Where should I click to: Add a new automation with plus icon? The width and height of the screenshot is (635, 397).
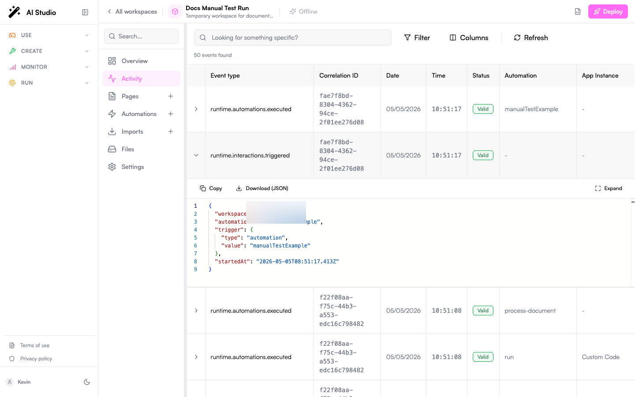pyautogui.click(x=171, y=114)
